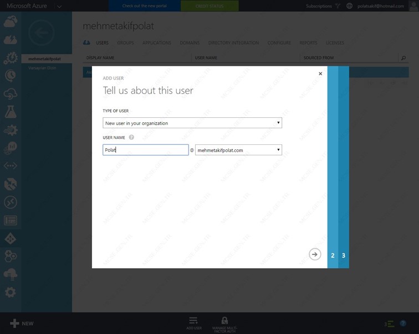Open All Items cloud icon in sidebar
Screen dimensions: 419x334
pos(11,22)
